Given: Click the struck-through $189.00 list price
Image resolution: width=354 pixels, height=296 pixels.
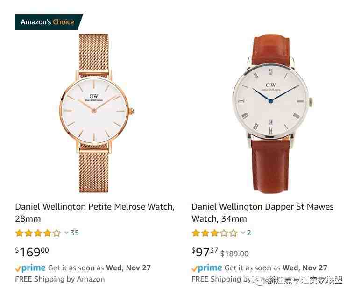Looking at the screenshot, I should tap(234, 254).
